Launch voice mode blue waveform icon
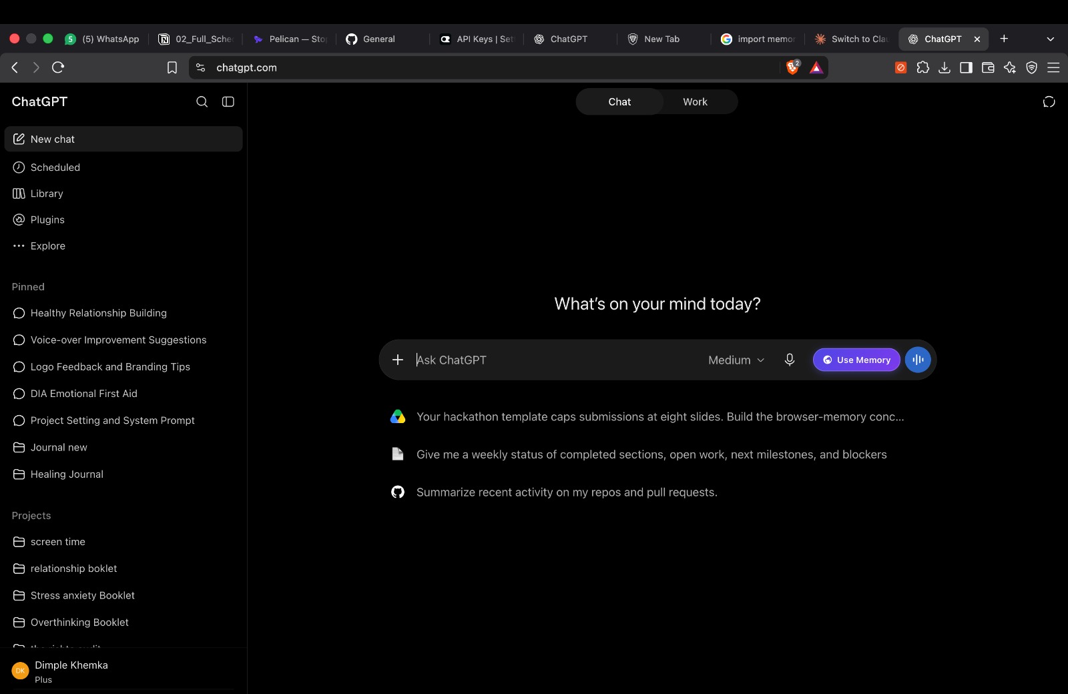Screen dimensions: 1068x694 (x=918, y=360)
